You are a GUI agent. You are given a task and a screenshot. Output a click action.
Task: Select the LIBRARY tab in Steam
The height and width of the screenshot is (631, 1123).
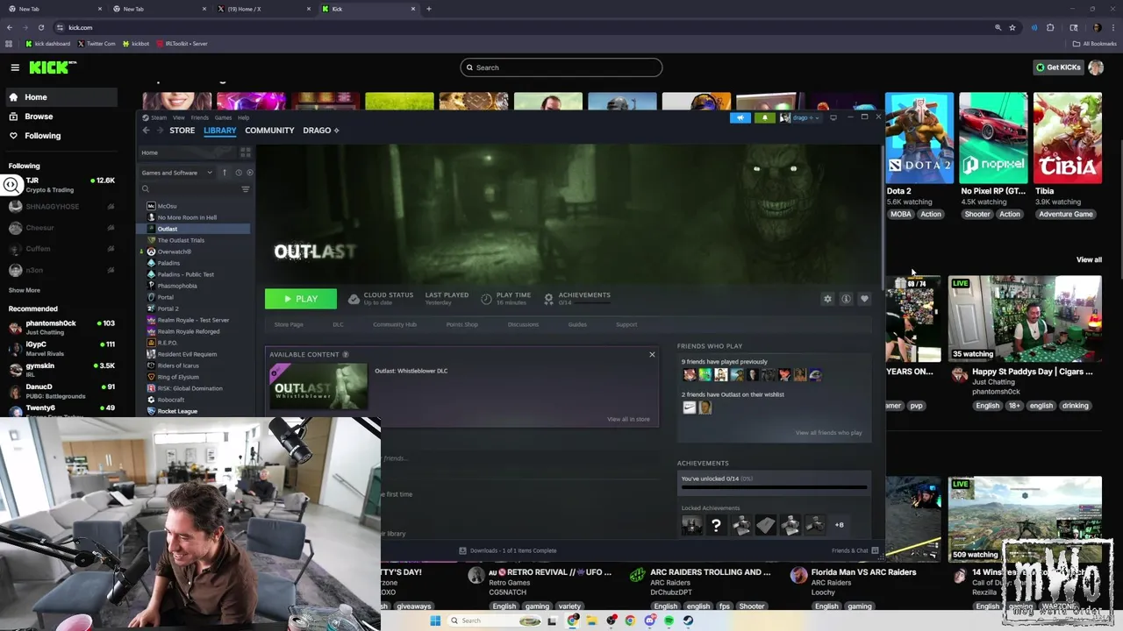[x=220, y=131]
